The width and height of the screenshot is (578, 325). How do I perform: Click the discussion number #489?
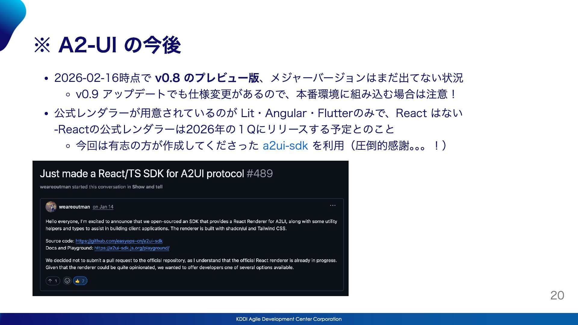click(259, 174)
